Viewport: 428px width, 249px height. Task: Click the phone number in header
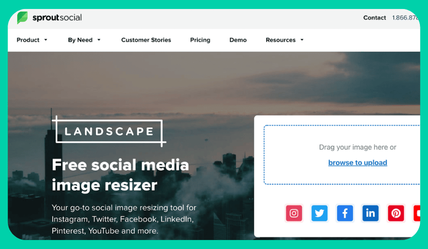pyautogui.click(x=406, y=18)
